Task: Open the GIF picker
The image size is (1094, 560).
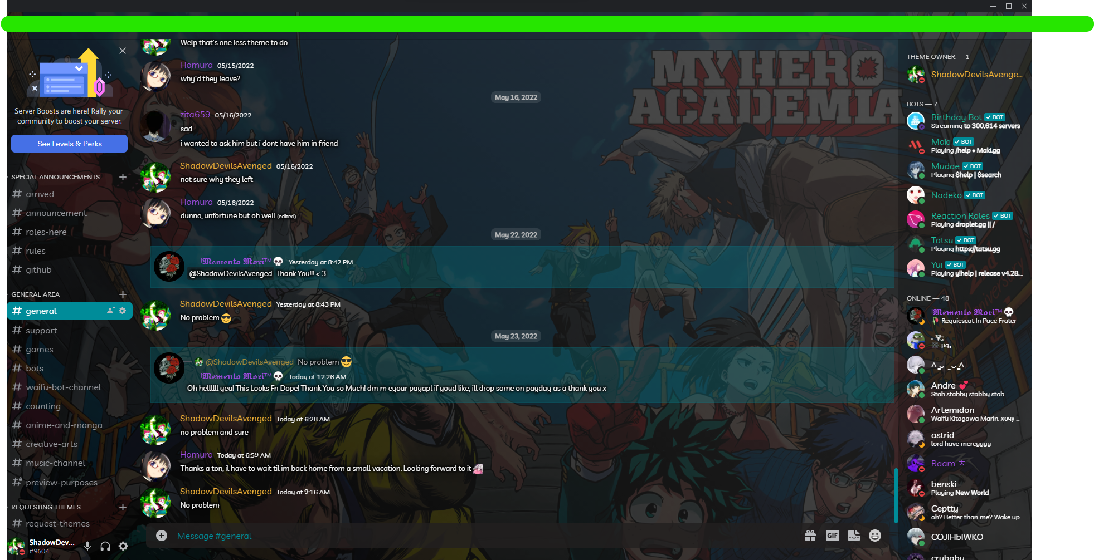Action: (832, 536)
